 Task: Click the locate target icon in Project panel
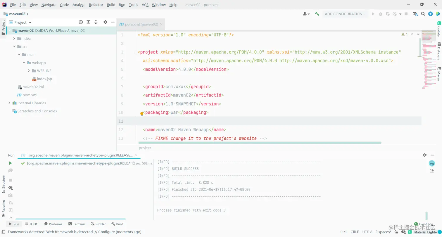pos(81,22)
